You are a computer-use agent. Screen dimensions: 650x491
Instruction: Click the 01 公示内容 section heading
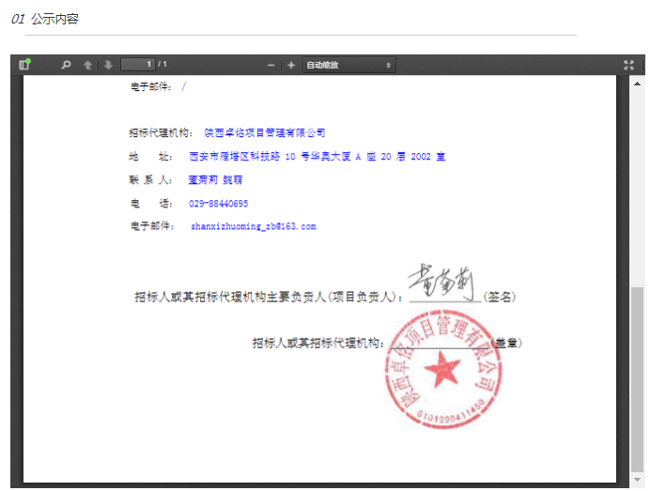[x=46, y=19]
